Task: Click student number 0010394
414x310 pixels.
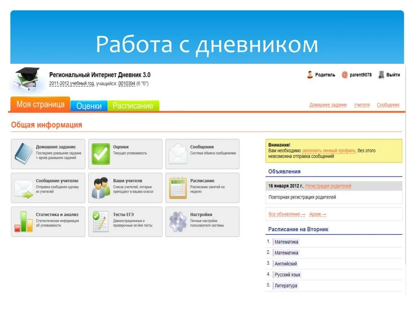Action: tap(127, 84)
